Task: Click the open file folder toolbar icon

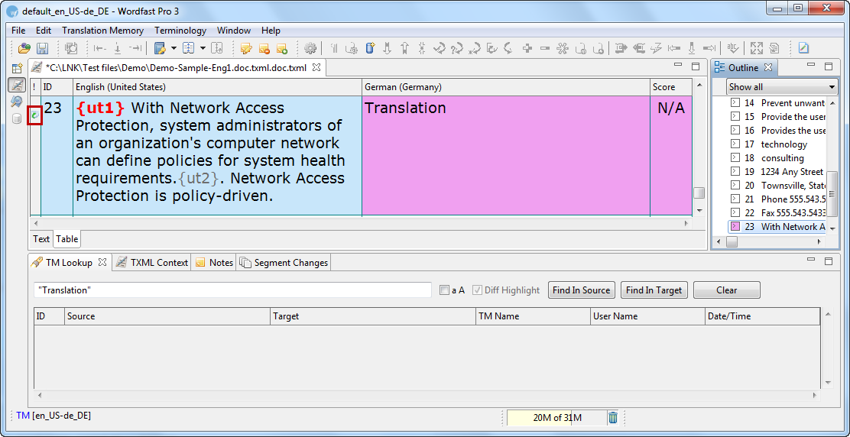Action: click(24, 48)
